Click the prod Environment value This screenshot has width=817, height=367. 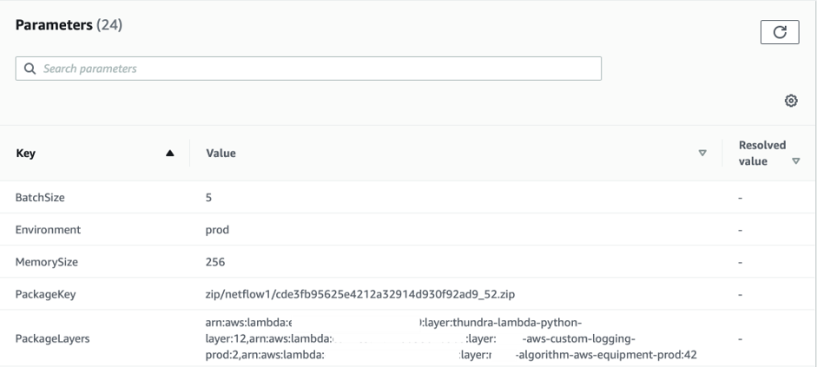pos(217,230)
